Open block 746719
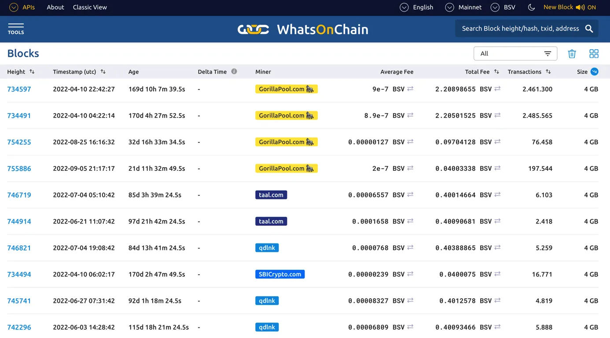This screenshot has width=610, height=338. click(x=19, y=195)
